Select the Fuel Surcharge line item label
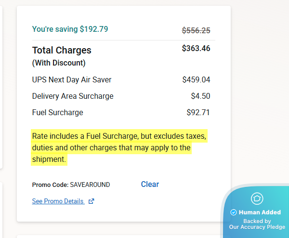 (x=57, y=113)
